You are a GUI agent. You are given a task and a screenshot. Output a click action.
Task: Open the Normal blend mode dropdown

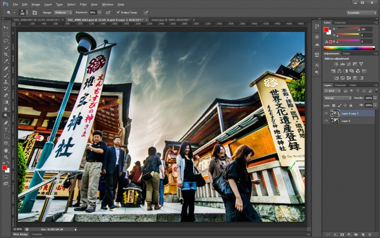pyautogui.click(x=338, y=98)
